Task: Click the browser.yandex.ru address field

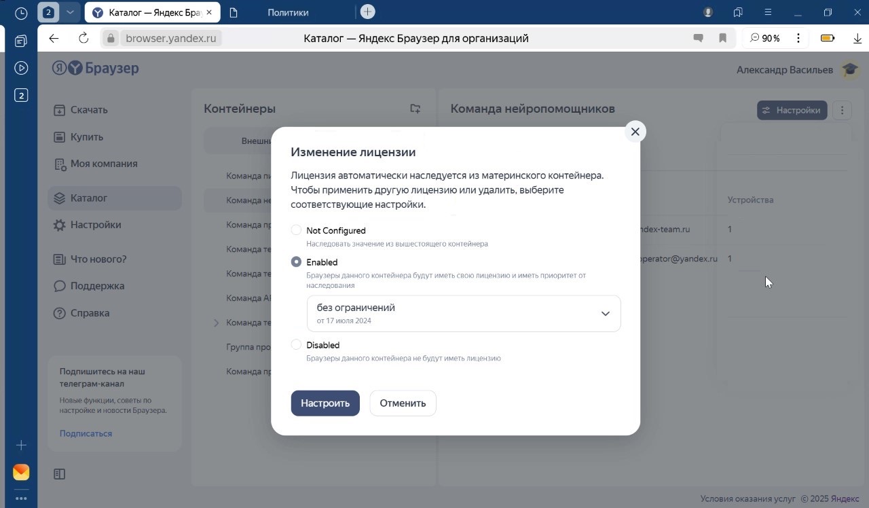Action: 171,38
